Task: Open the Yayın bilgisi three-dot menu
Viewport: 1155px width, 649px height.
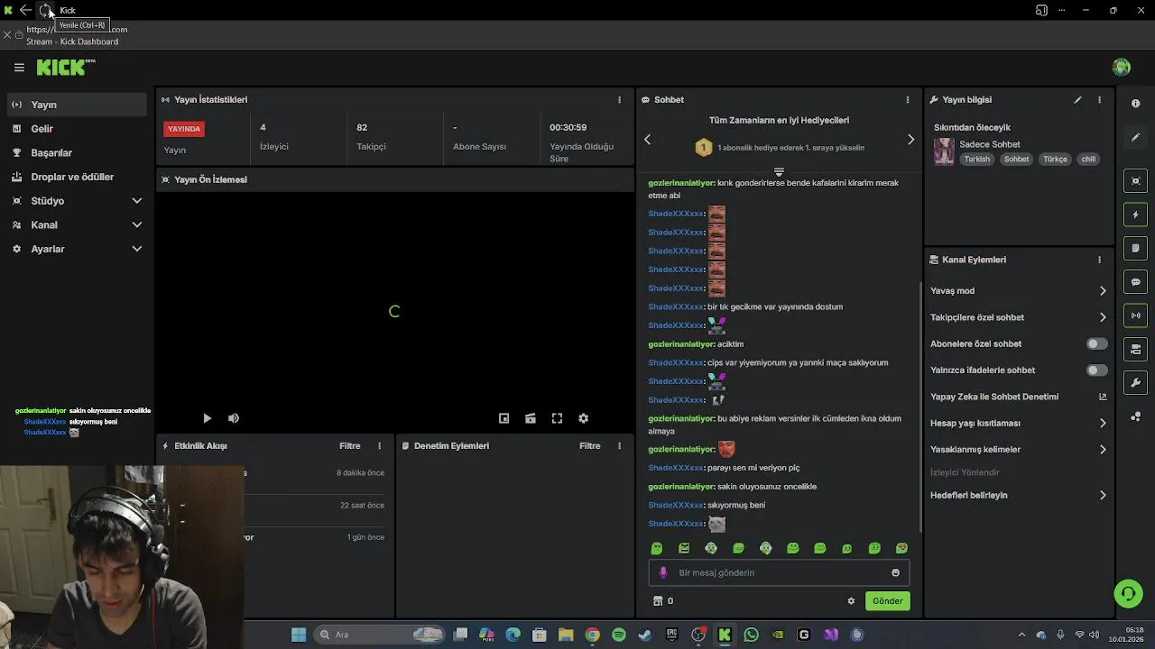Action: (x=1099, y=100)
